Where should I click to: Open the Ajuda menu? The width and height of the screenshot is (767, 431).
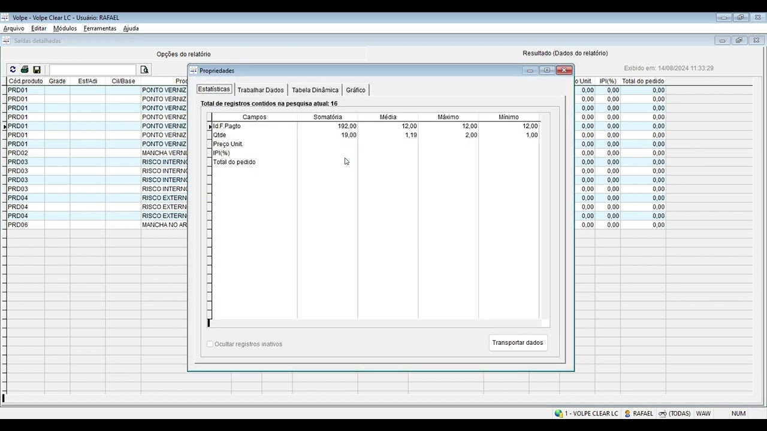coord(131,28)
